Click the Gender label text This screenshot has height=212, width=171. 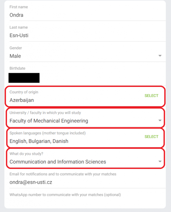16,48
